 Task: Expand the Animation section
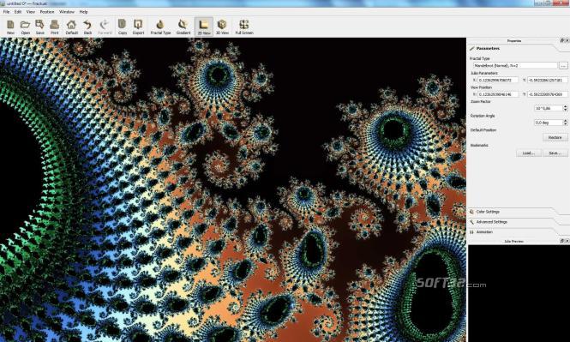[513, 232]
